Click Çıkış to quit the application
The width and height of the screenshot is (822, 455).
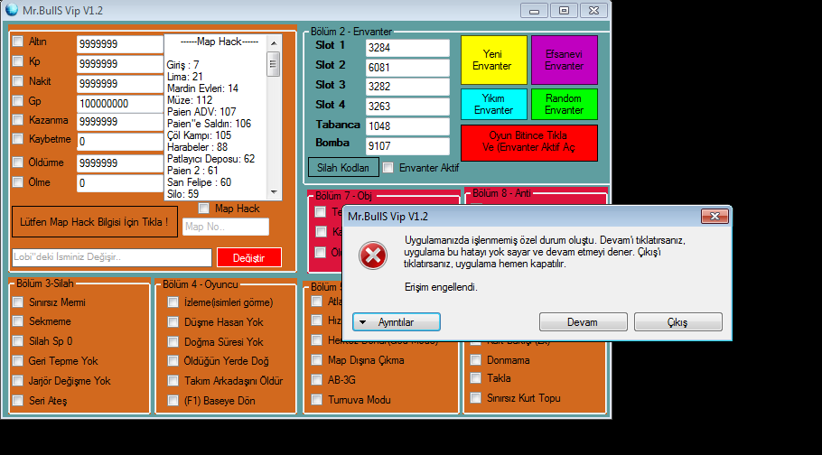(x=677, y=322)
